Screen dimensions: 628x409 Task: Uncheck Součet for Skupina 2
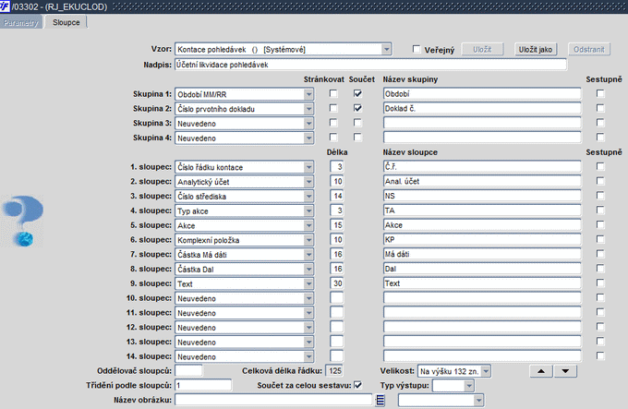(357, 108)
